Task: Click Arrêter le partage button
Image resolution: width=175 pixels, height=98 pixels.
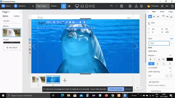Action: (x=116, y=89)
